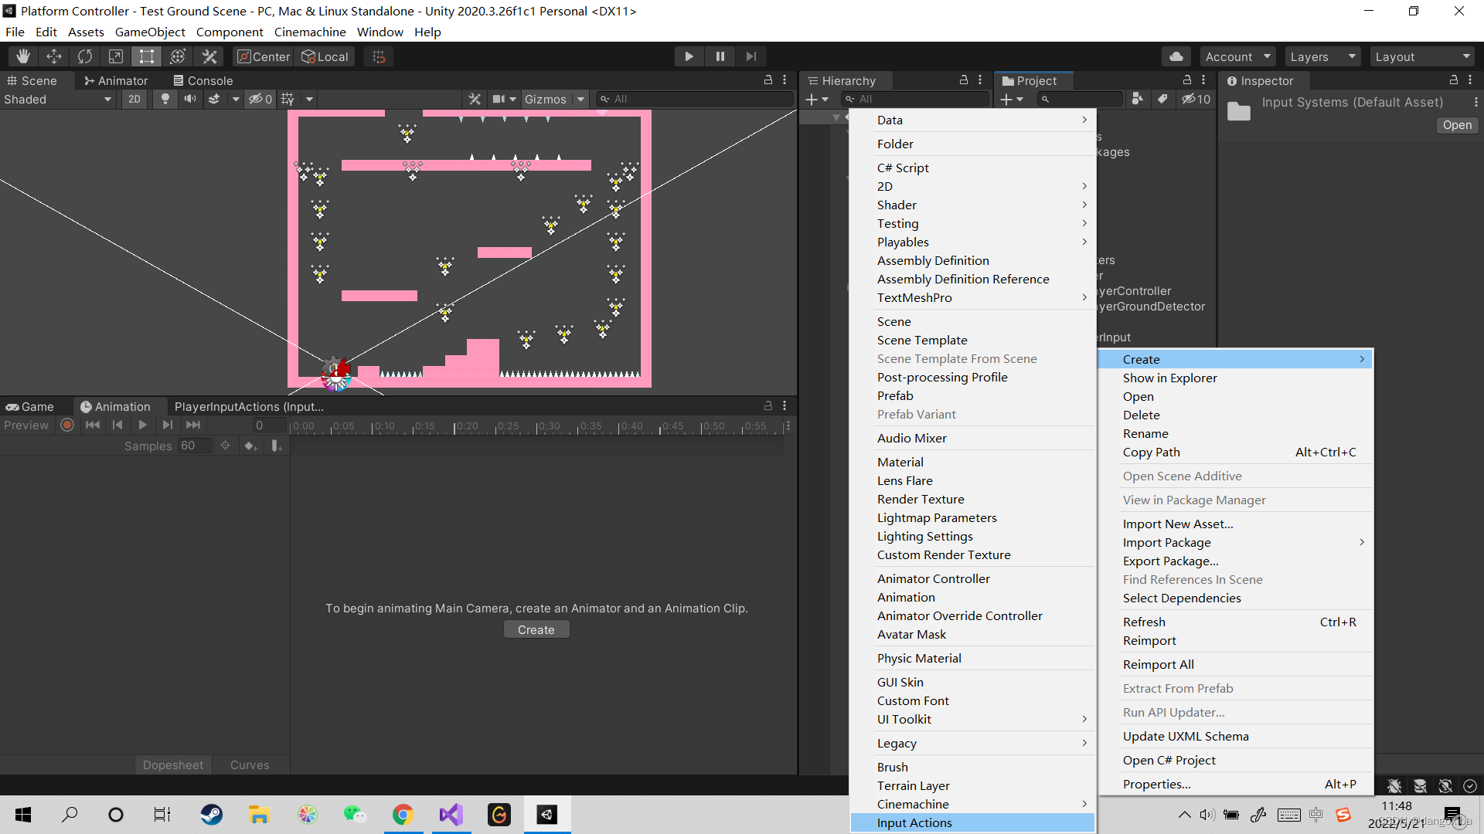Open Visual Studio from the taskbar

click(x=451, y=815)
